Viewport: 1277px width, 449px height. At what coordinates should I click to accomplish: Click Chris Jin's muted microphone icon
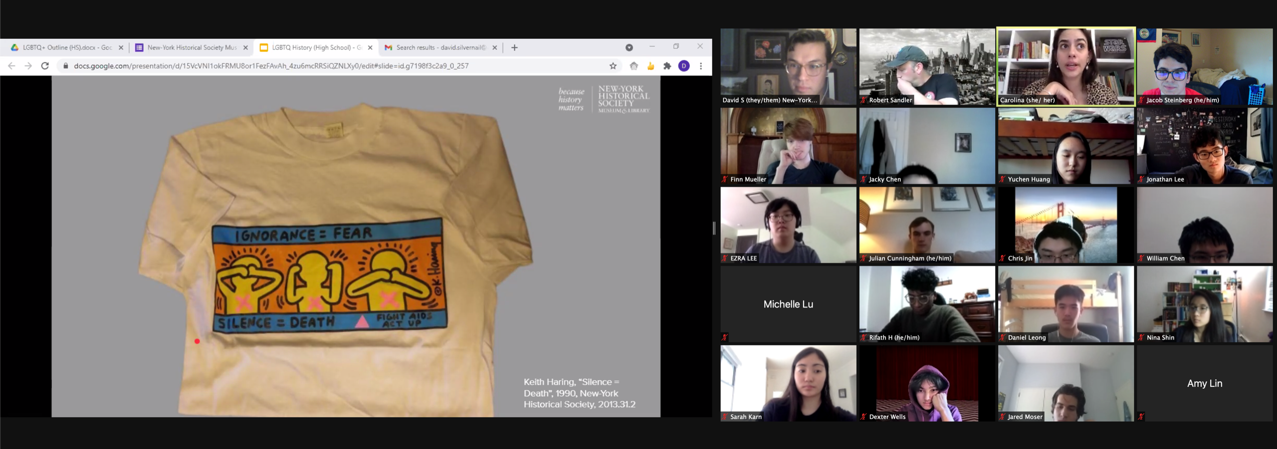pos(1002,258)
